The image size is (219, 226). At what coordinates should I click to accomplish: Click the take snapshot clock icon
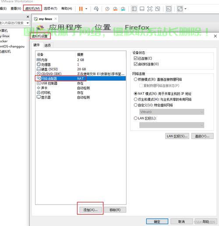coord(107,9)
